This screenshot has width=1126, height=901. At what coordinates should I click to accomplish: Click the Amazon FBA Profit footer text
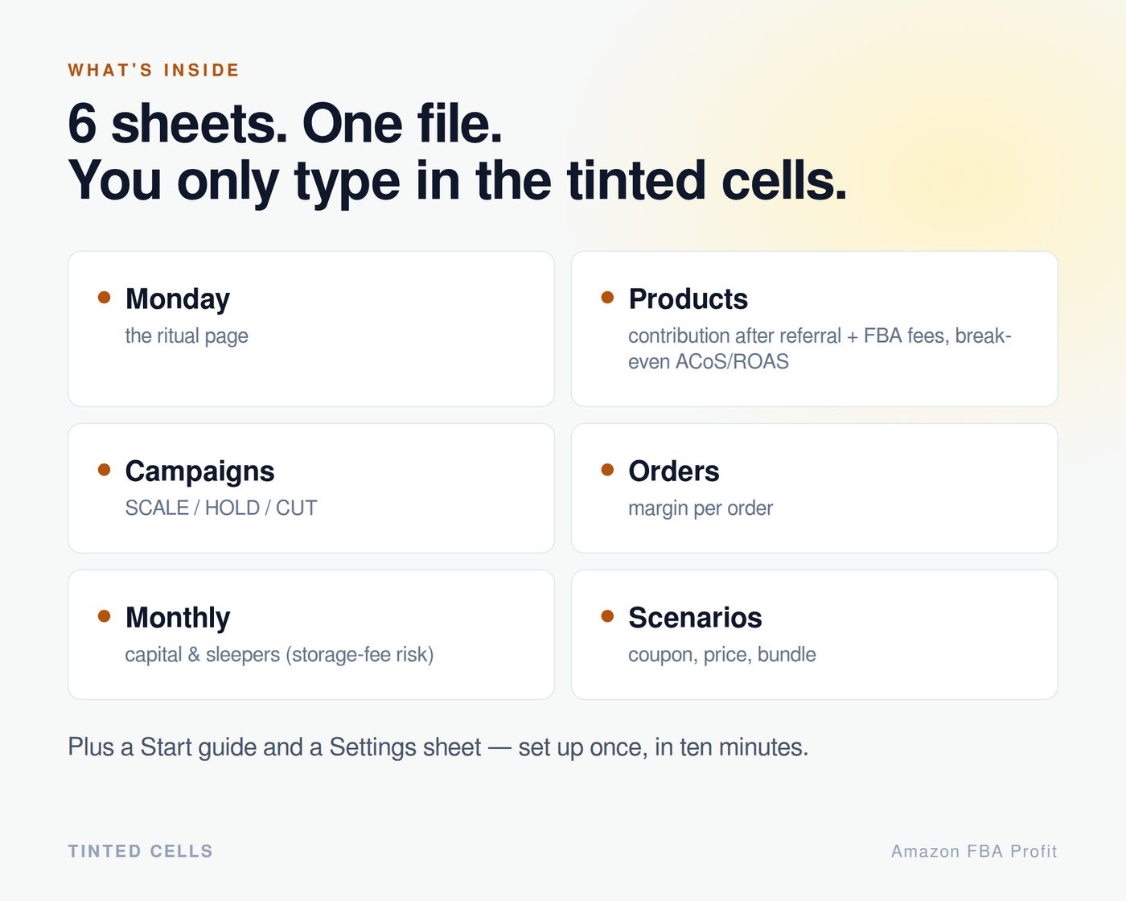[974, 851]
